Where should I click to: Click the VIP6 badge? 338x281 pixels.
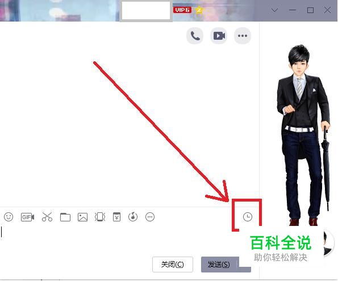coord(182,10)
